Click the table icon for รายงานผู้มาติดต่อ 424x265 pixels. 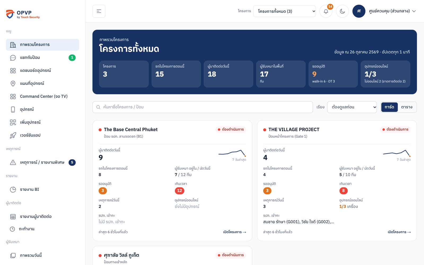click(13, 217)
